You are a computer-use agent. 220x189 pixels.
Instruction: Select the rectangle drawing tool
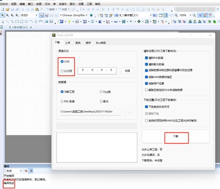pos(17,22)
